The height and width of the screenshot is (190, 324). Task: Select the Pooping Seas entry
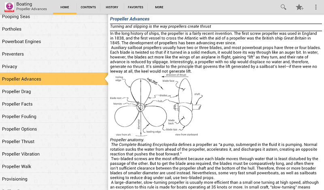(54, 18)
